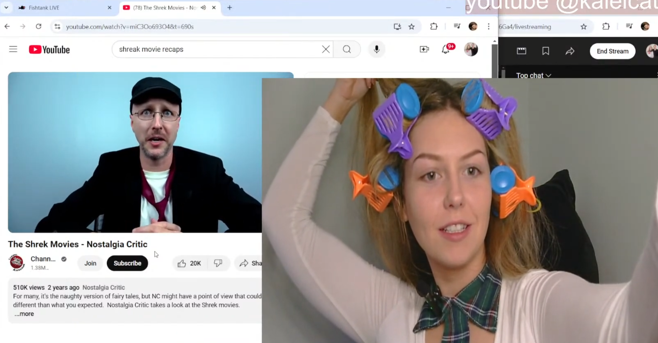Image resolution: width=658 pixels, height=343 pixels.
Task: Activate voice search microphone icon
Action: point(376,49)
